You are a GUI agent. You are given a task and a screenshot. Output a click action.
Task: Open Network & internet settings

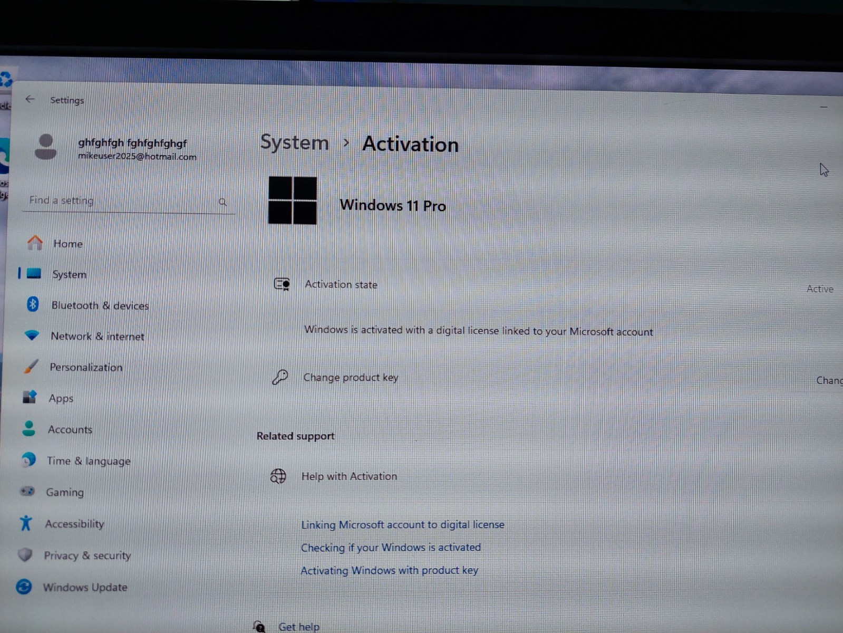[97, 336]
